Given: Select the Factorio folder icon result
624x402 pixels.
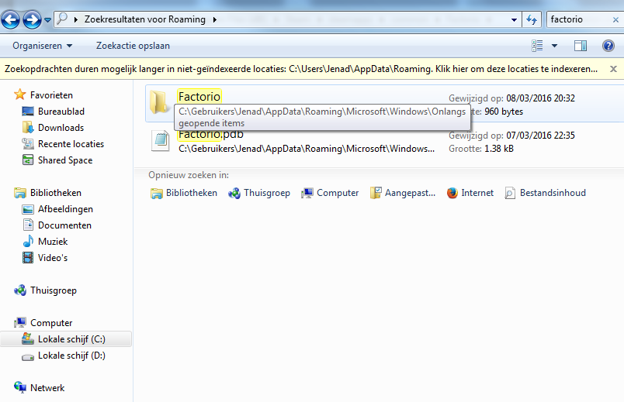Looking at the screenshot, I should [x=158, y=101].
